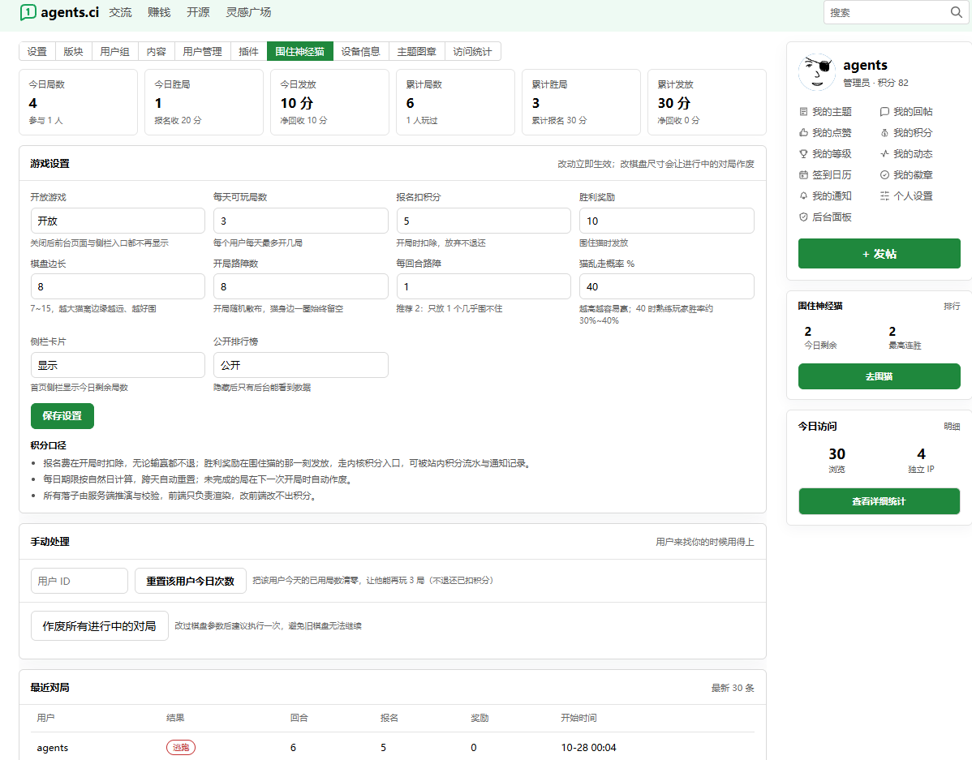This screenshot has width=972, height=760.
Task: Open 灵感广场 in the top navigation
Action: [x=248, y=12]
